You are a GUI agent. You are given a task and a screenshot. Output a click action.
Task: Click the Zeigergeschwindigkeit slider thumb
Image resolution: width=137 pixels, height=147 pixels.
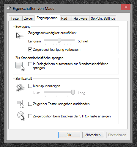[59, 40]
